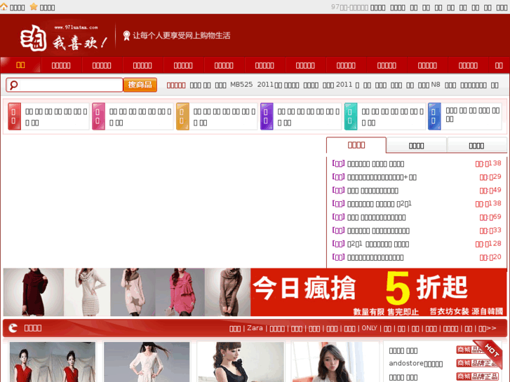Click the purple bracket tag on the 128 price row
This screenshot has height=382, width=510.
point(338,244)
